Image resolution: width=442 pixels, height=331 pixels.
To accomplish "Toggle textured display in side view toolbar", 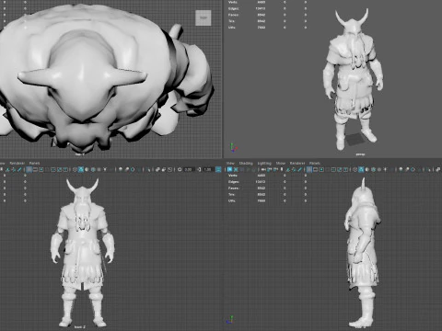I will pos(379,169).
